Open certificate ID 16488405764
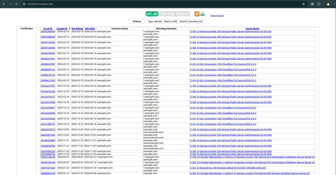 (x=48, y=173)
